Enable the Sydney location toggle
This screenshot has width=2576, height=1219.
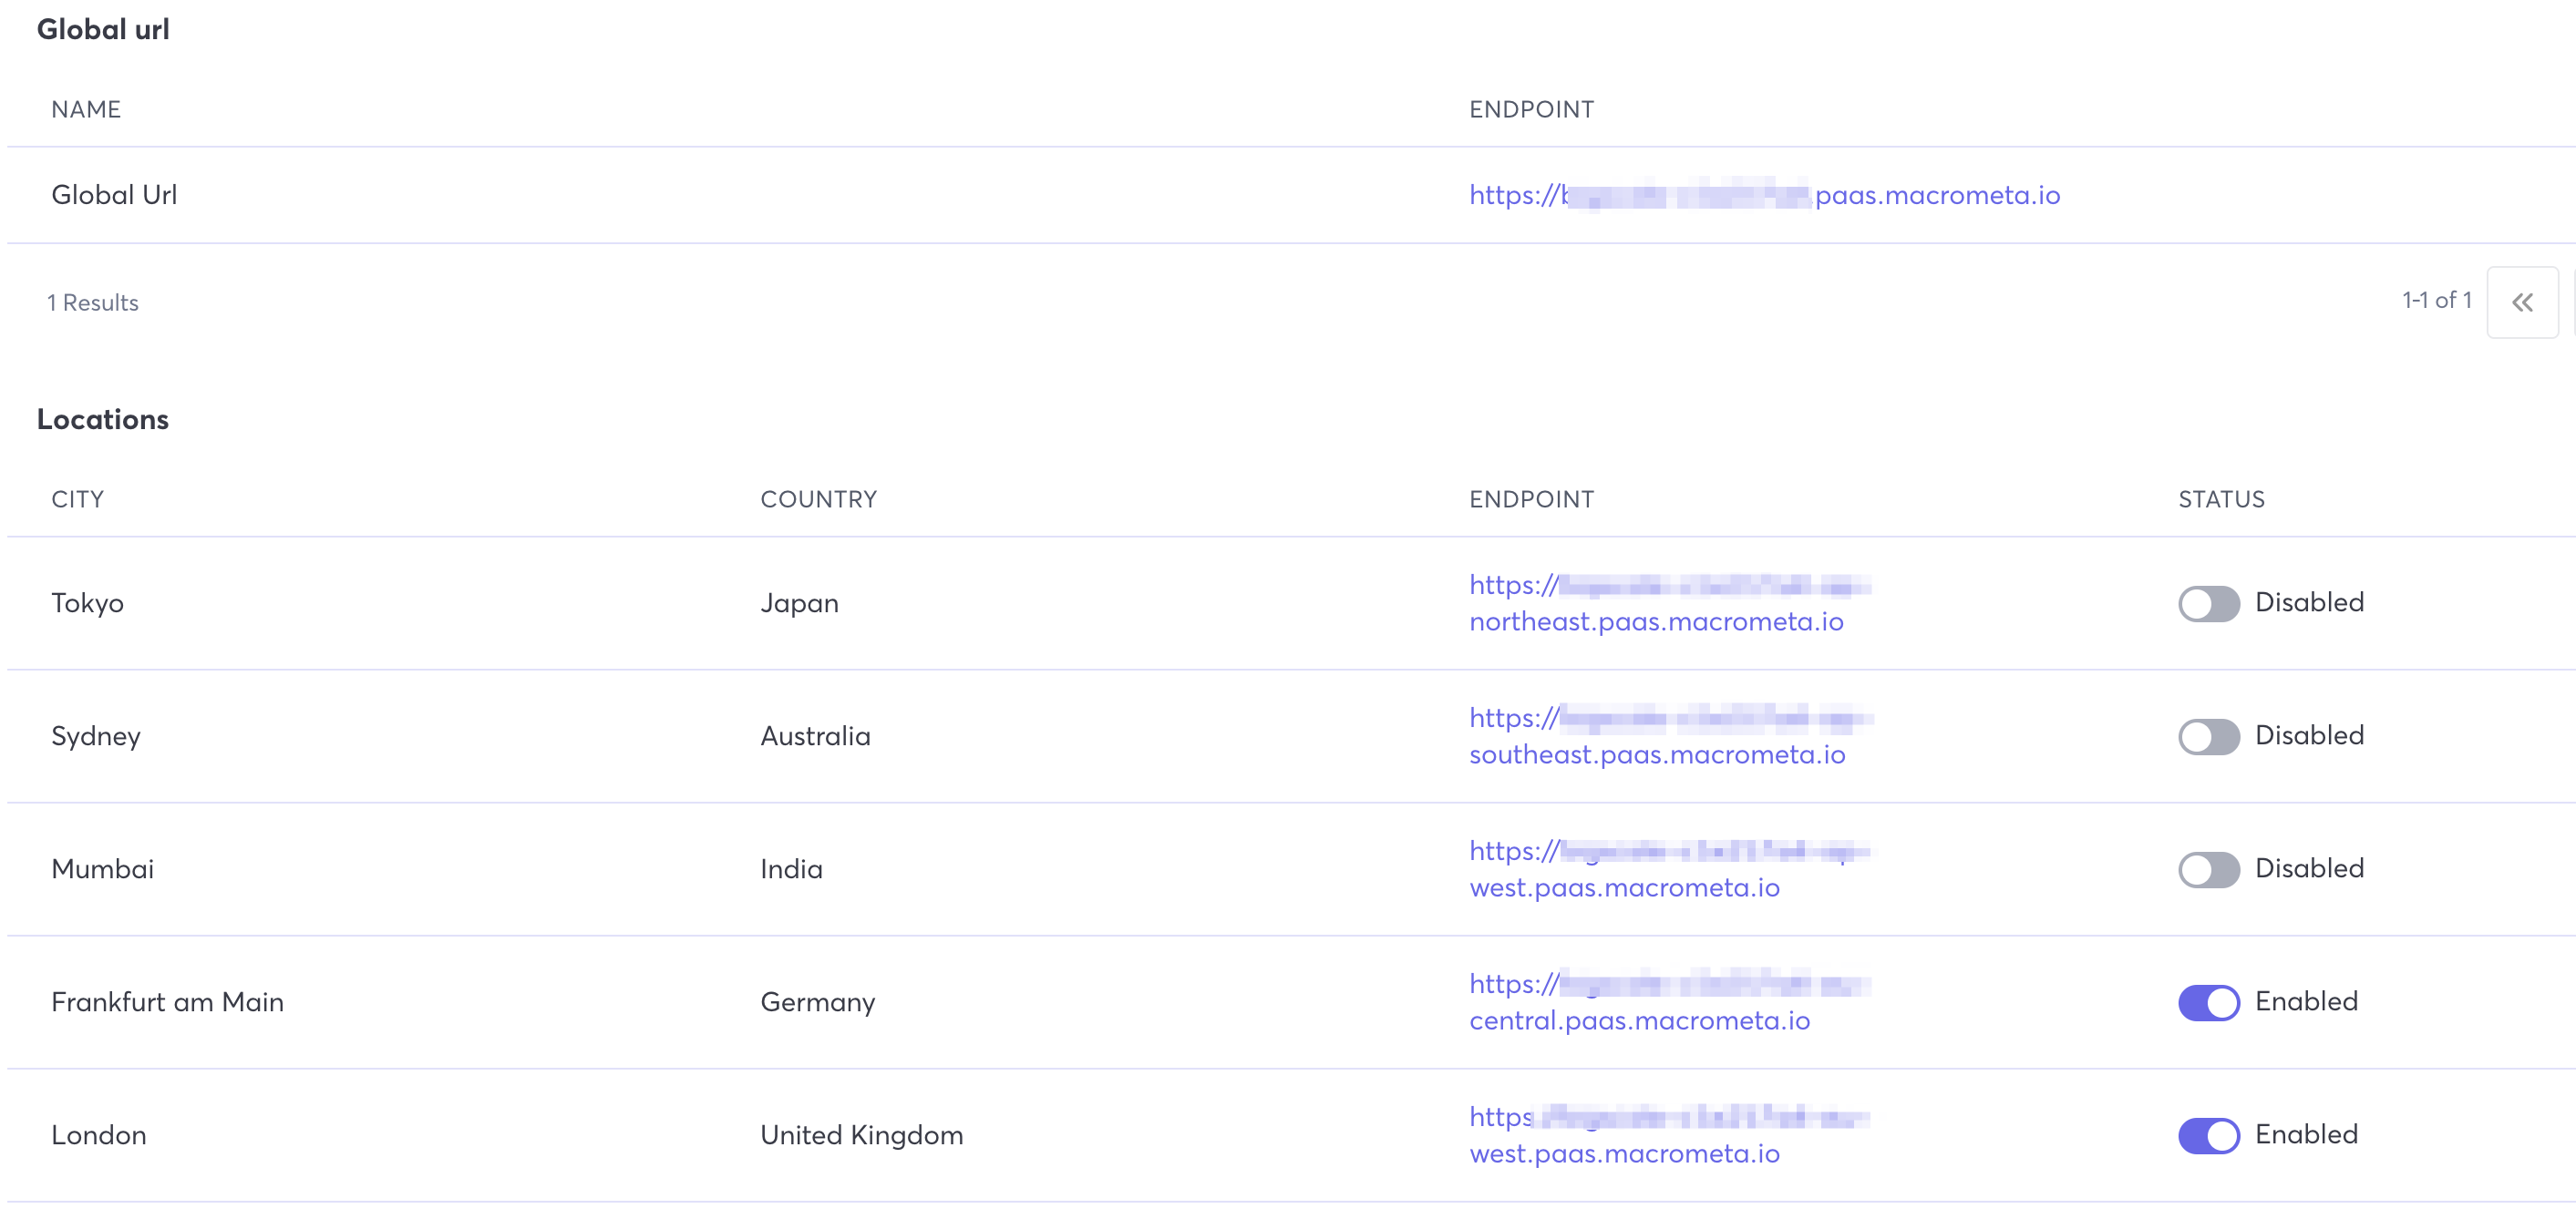2208,736
